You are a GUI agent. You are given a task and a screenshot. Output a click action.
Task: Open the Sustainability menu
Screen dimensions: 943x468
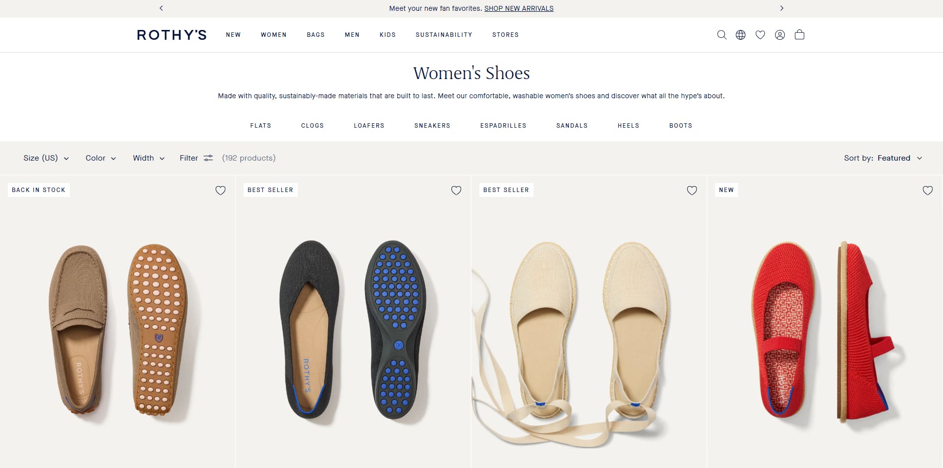444,35
